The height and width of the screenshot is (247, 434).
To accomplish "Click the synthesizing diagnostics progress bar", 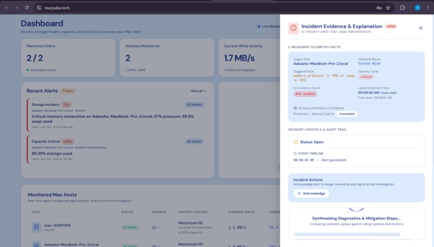I will point(347,235).
